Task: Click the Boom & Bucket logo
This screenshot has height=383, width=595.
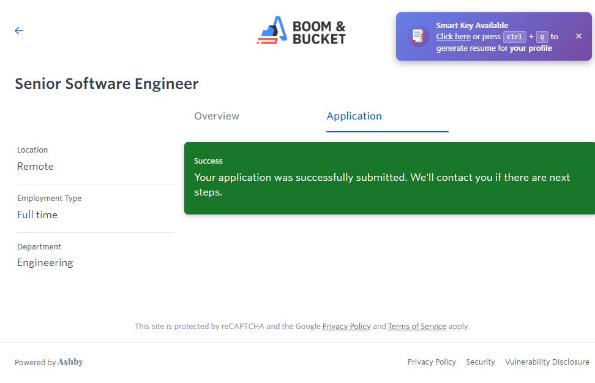Action: (301, 31)
